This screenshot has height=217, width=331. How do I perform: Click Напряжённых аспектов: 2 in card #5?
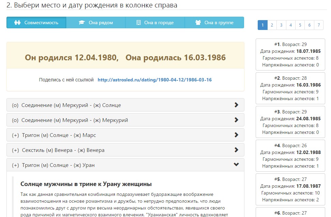pos(290,200)
